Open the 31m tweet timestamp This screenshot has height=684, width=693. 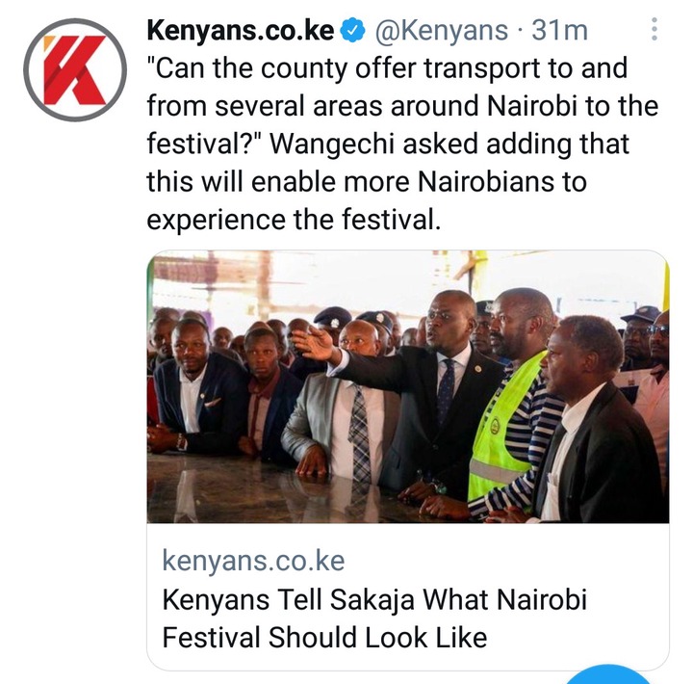click(x=559, y=30)
